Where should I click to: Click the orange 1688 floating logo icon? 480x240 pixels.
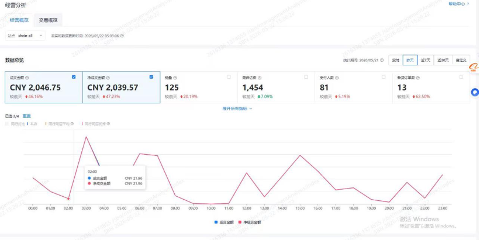(474, 68)
